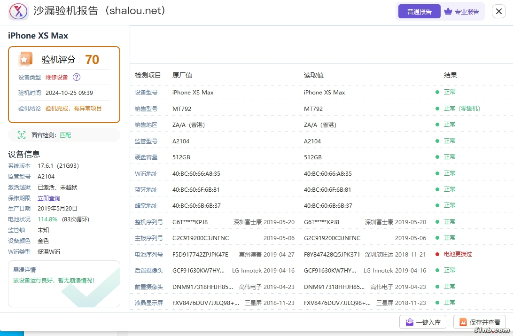Screen dimensions: 513x336
Task: Click the 电池序列号 row label
Action: tap(149, 254)
